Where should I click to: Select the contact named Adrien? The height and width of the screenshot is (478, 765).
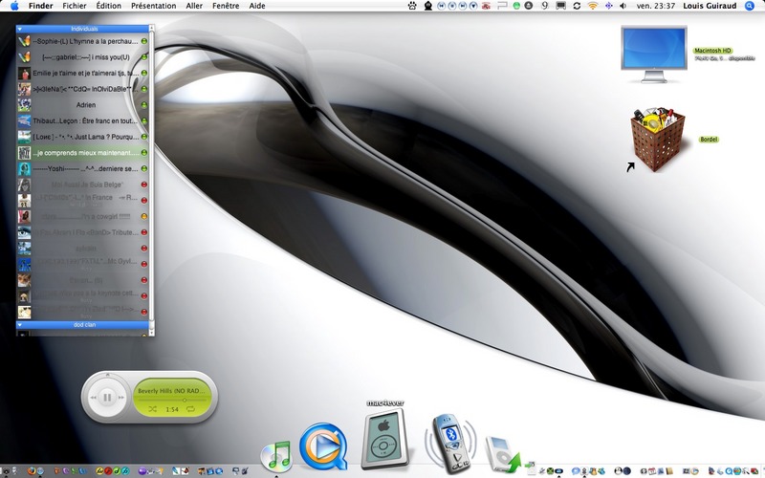tap(86, 104)
